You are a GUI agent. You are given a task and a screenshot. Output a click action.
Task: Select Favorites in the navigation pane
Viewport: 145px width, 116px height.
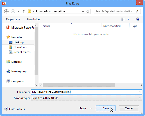pyautogui.click(x=14, y=37)
